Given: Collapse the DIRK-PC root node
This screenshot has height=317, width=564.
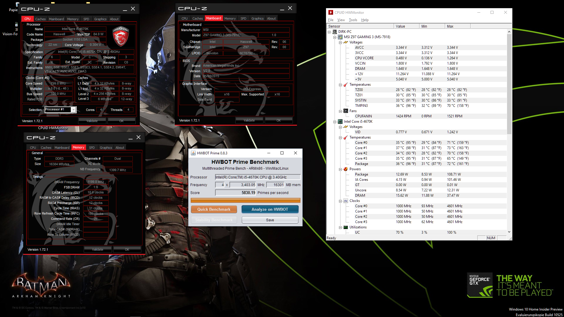Looking at the screenshot, I should pyautogui.click(x=329, y=32).
